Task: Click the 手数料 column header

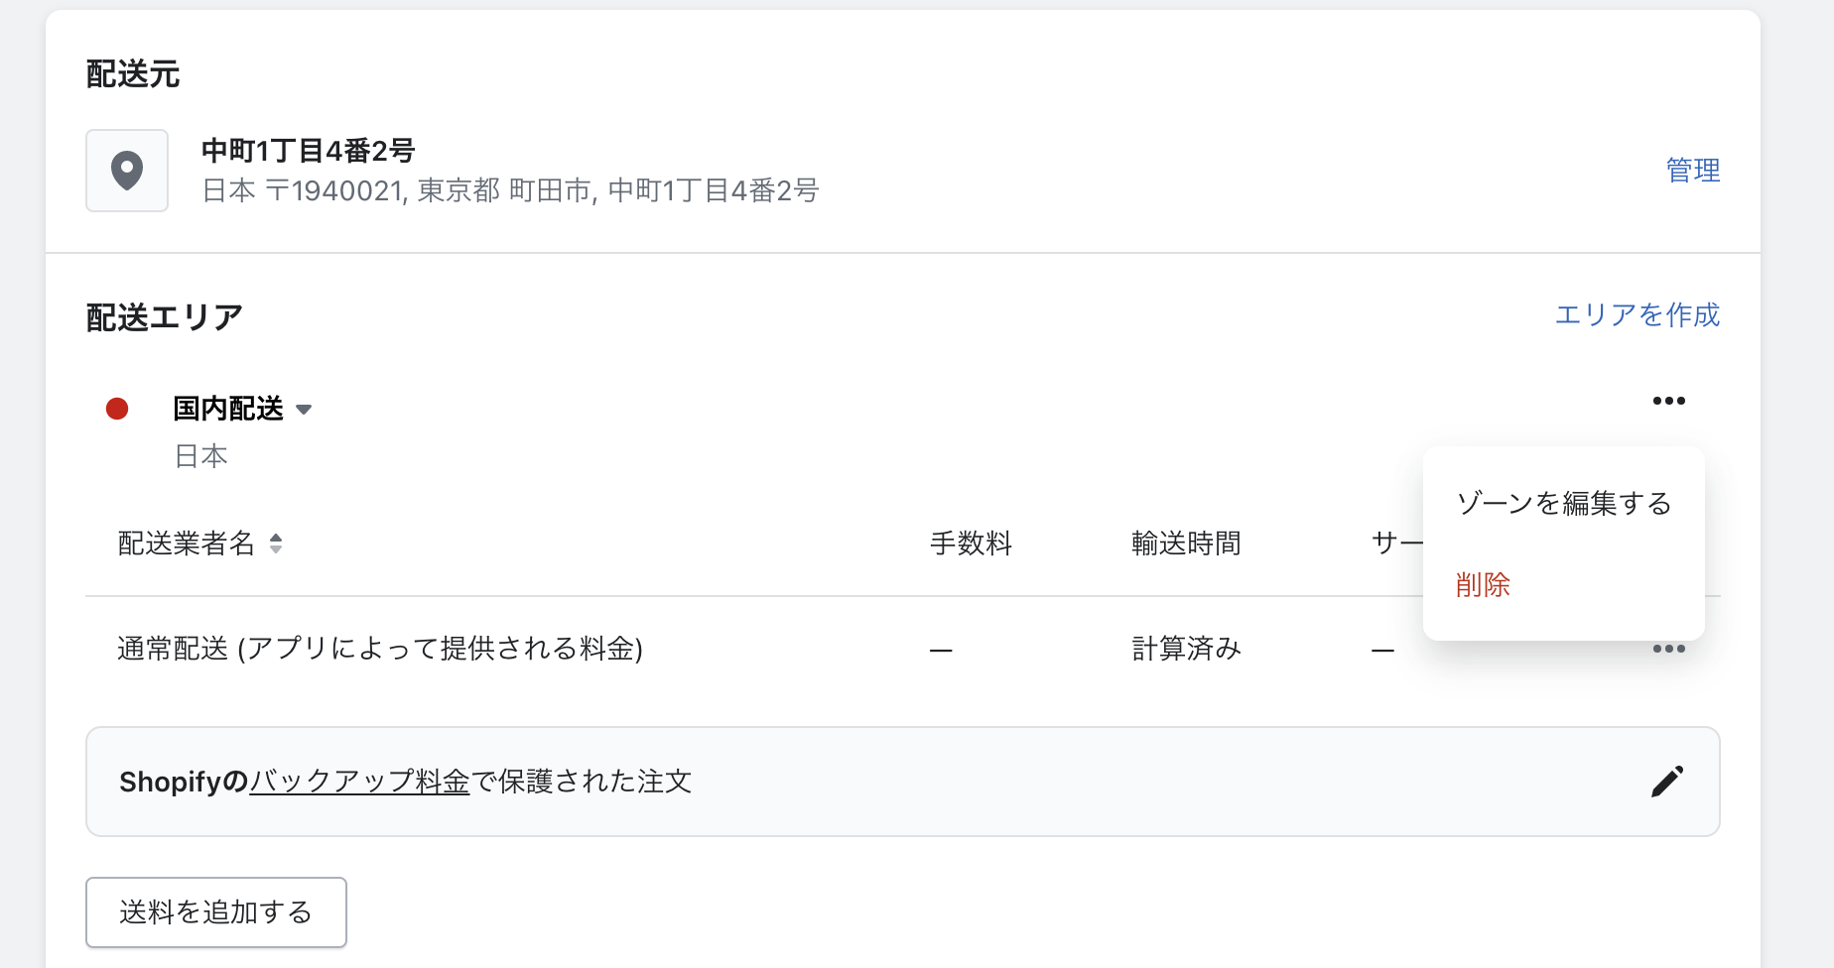Action: pyautogui.click(x=971, y=544)
